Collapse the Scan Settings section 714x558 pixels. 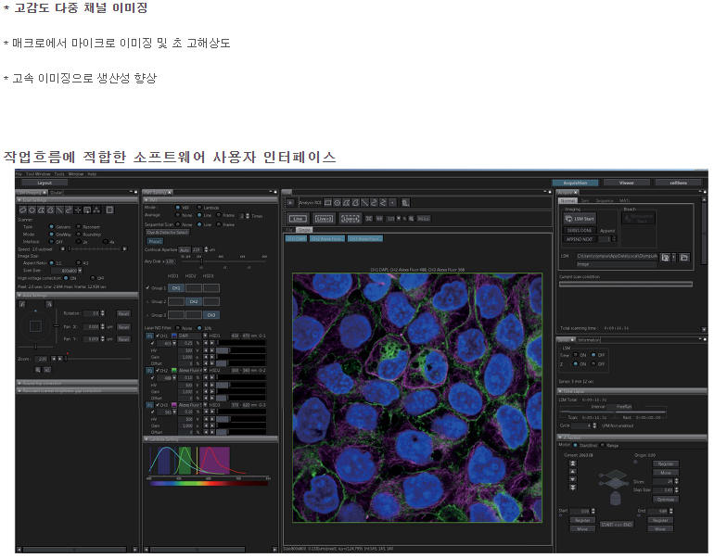click(20, 199)
